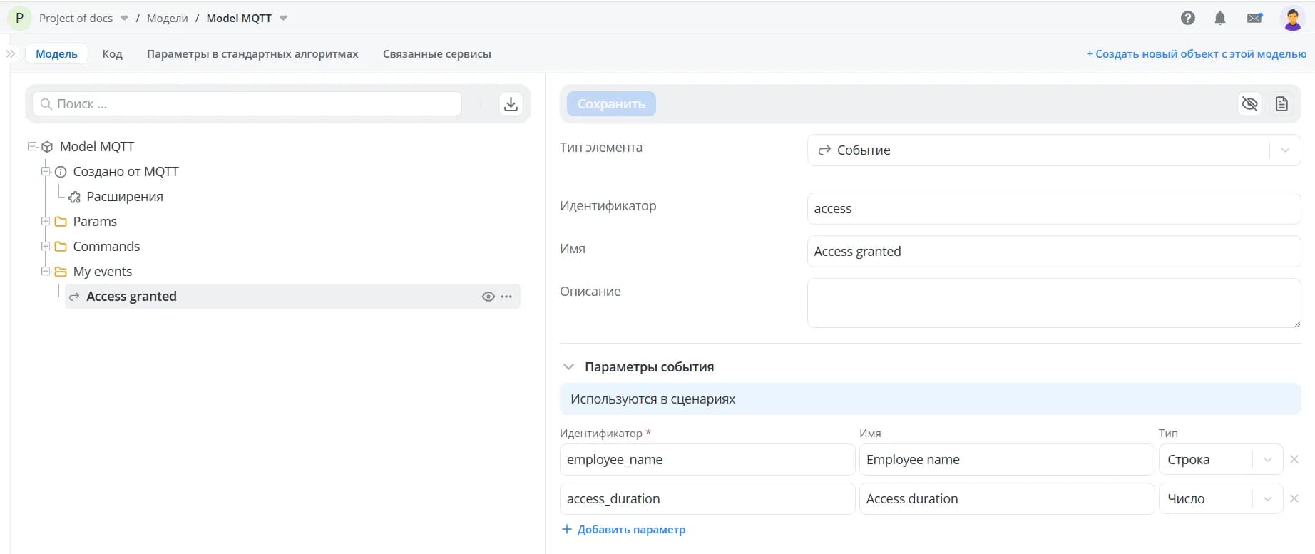Remove the access_duration parameter row
This screenshot has height=554, width=1315.
point(1294,498)
